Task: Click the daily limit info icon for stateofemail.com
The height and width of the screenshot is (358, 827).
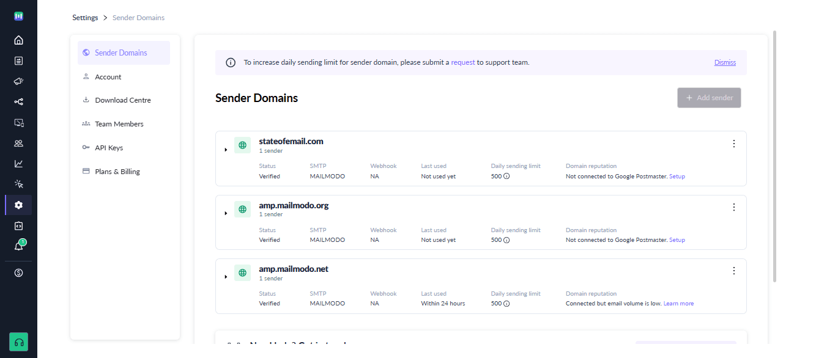Action: [506, 177]
